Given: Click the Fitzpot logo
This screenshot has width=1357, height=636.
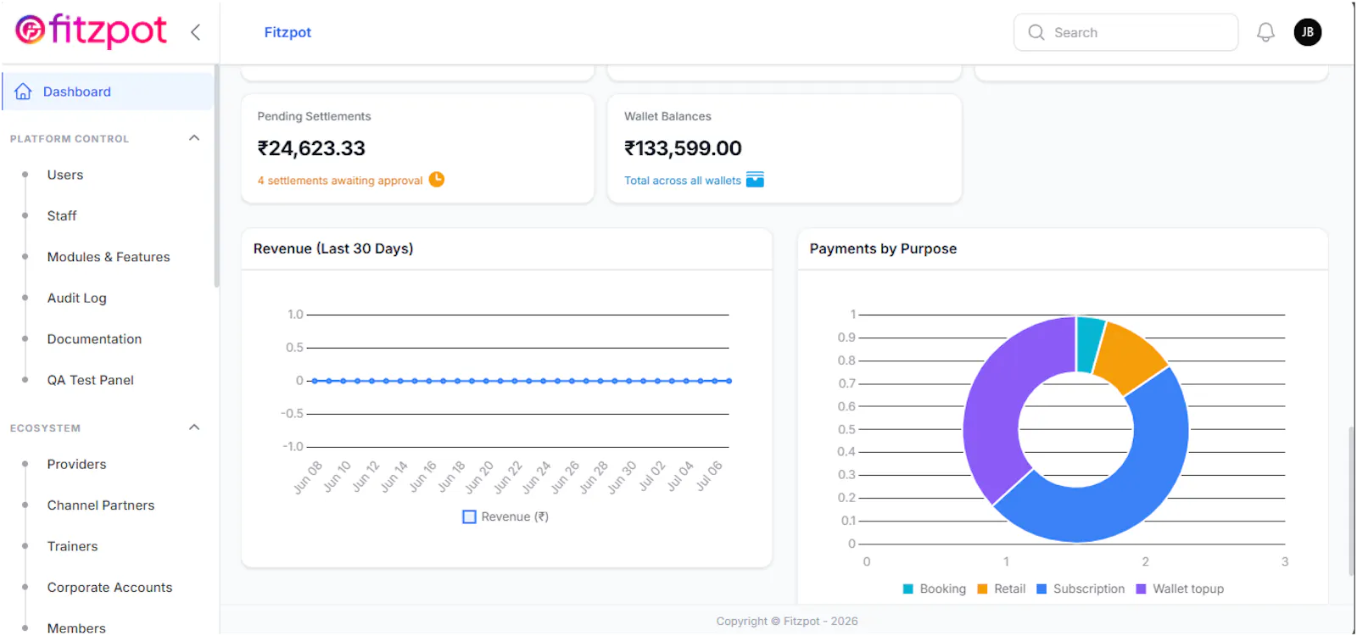Looking at the screenshot, I should (91, 31).
